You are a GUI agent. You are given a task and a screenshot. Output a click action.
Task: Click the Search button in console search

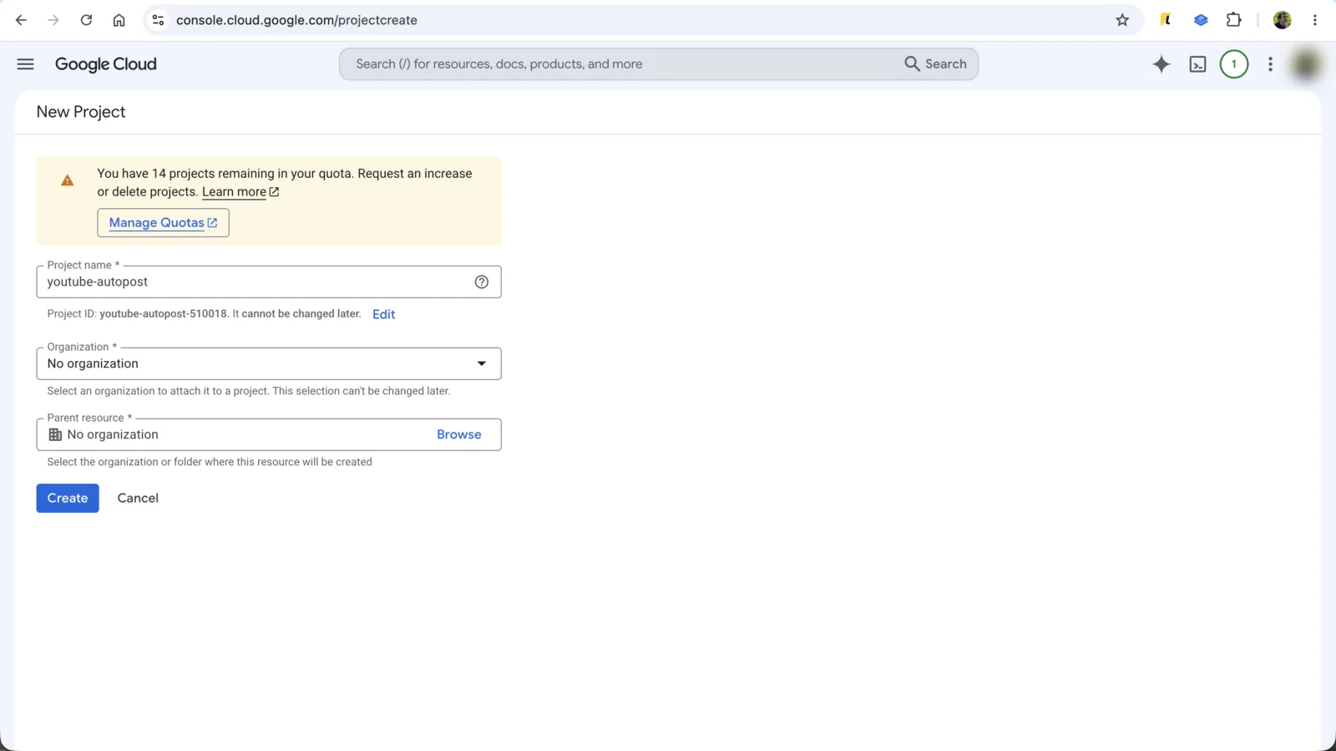(936, 64)
